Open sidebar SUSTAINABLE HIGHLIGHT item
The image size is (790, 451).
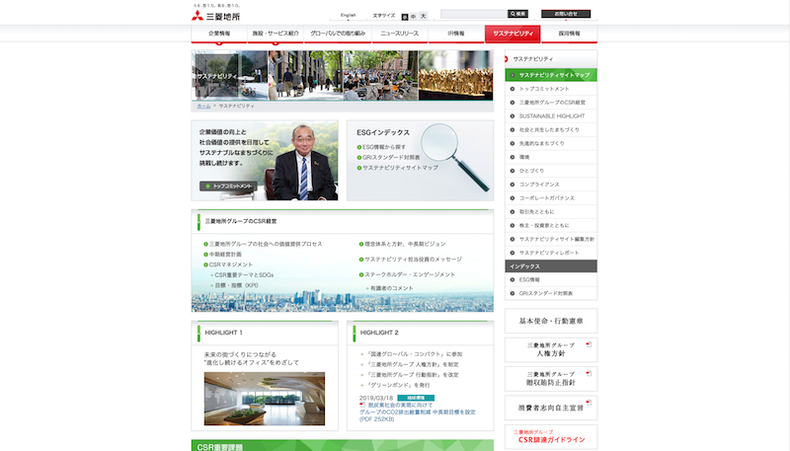pos(552,116)
